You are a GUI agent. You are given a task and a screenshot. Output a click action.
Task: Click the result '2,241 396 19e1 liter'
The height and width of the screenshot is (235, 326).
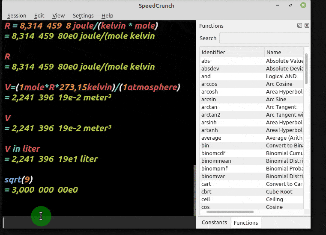pos(54,159)
